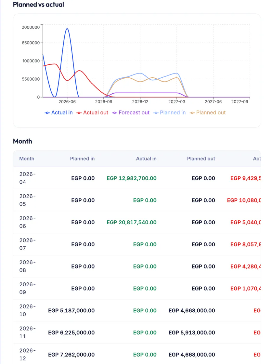
Task: Click Actual in value EGP 20,817,540.00
Action: [x=132, y=222]
